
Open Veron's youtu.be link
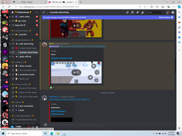(x=82, y=46)
